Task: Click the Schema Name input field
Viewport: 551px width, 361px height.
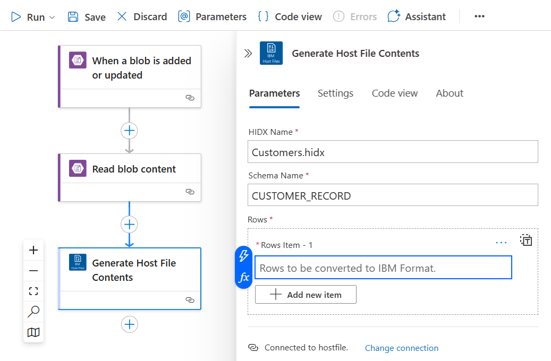Action: [x=393, y=195]
